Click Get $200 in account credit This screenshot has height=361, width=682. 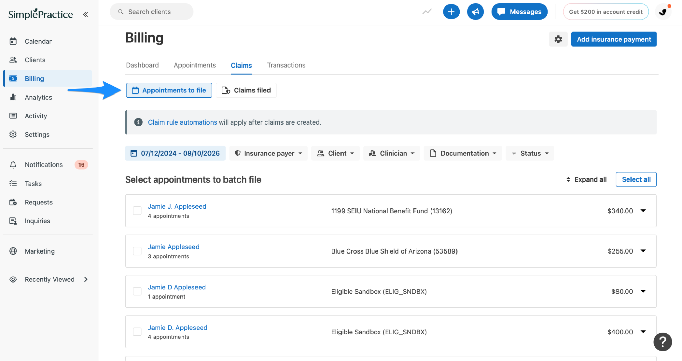(606, 12)
